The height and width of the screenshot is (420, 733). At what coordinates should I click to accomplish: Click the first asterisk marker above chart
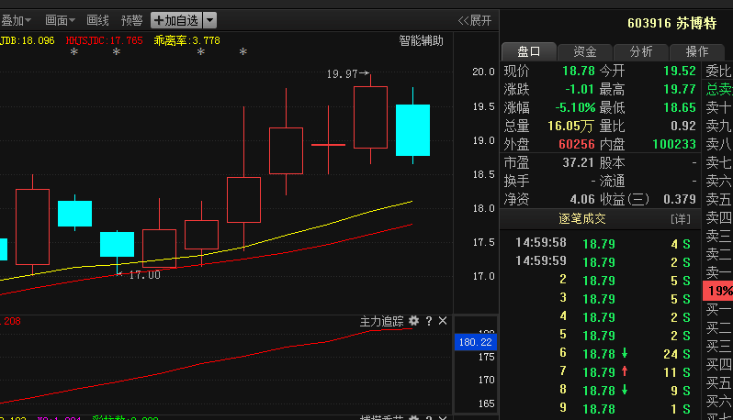(73, 53)
